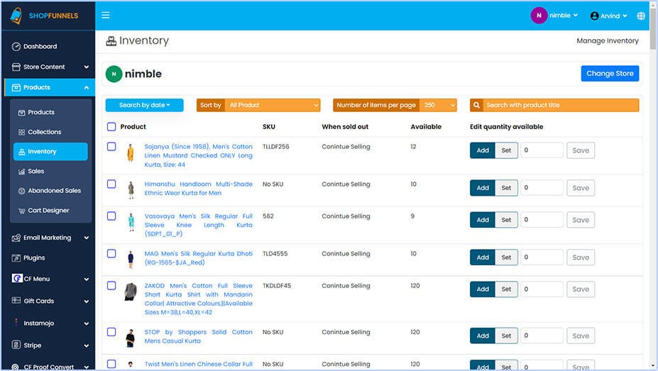The height and width of the screenshot is (371, 658).
Task: Click the Gift Cards icon
Action: coord(16,301)
